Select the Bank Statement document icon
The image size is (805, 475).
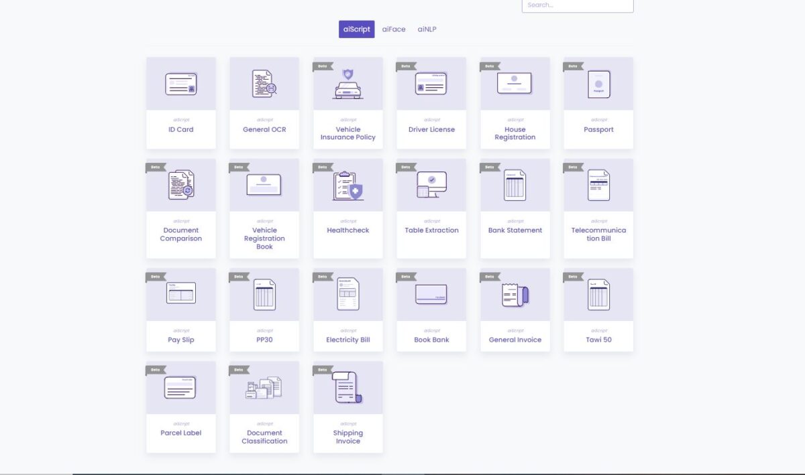tap(515, 184)
